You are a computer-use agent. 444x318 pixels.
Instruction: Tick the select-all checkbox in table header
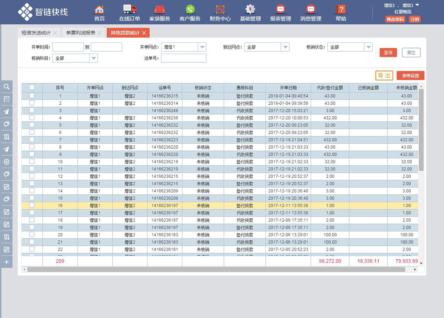point(32,87)
